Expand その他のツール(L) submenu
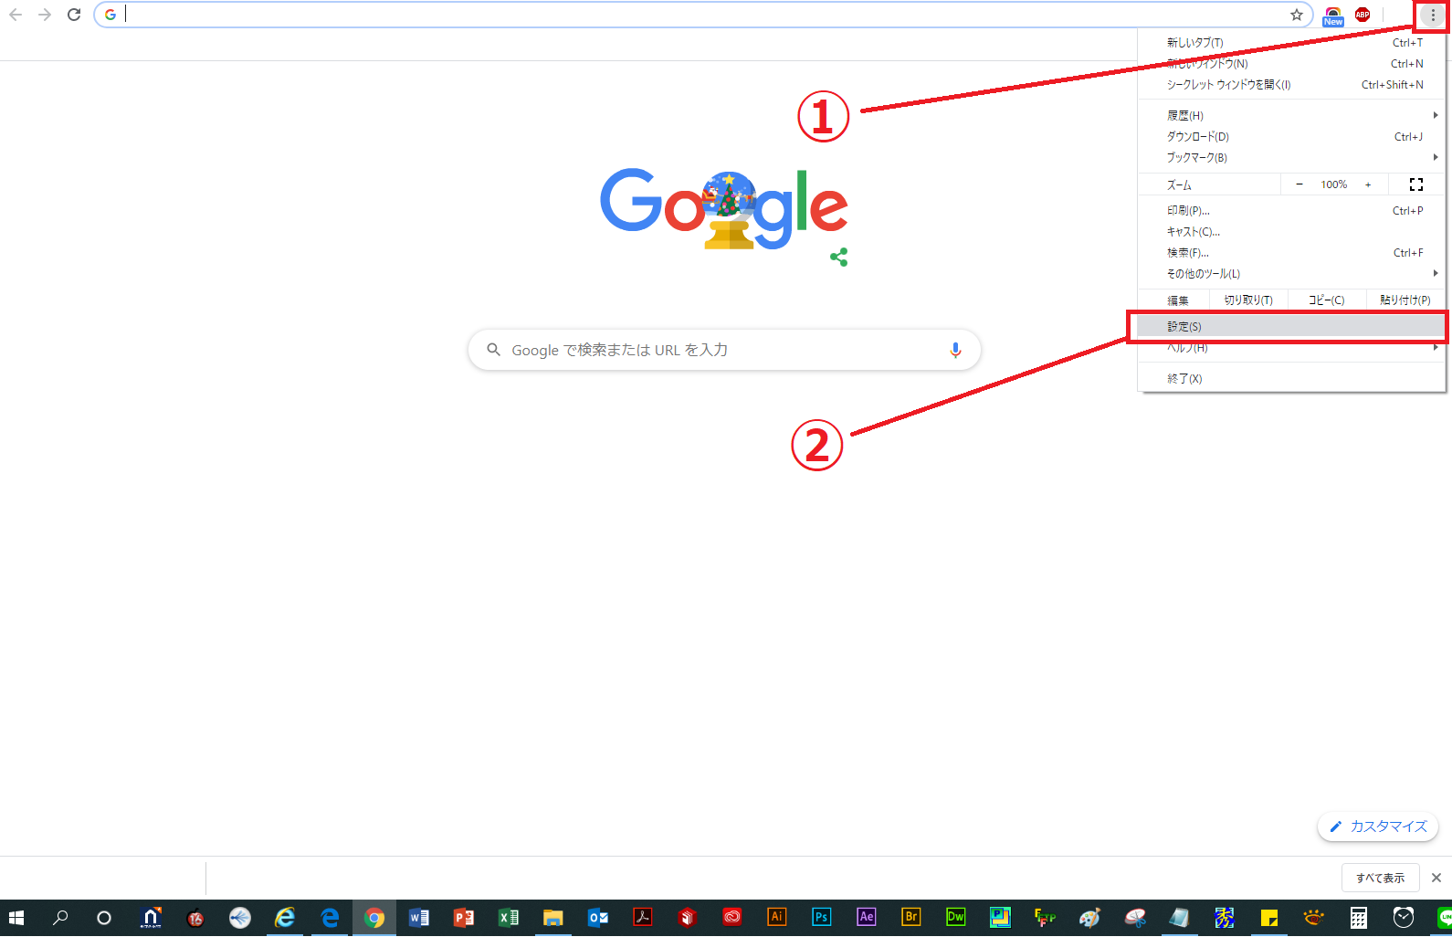Screen dimensions: 1452x937 pos(1292,274)
